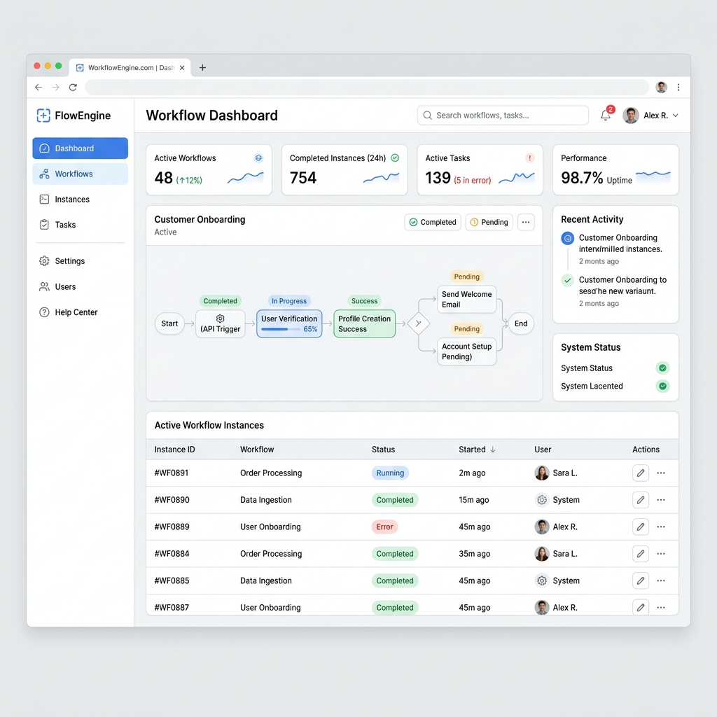Edit instance #WF0884
Image resolution: width=717 pixels, height=717 pixels.
click(640, 554)
